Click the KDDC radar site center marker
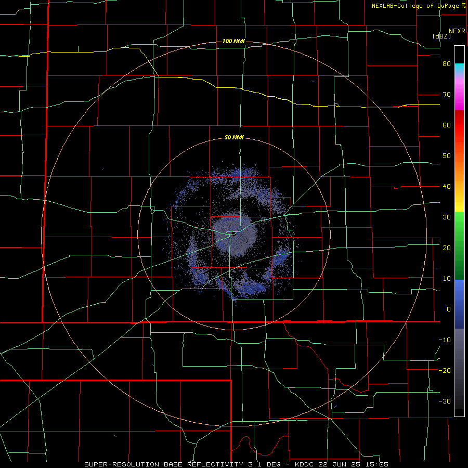This screenshot has height=468, width=468. pos(234,233)
